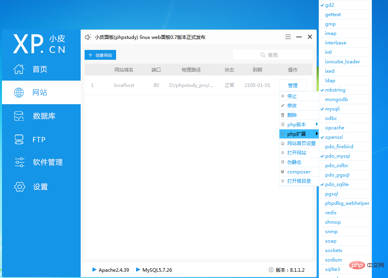Open the 首页 home icon in sidebar
Image resolution: width=388 pixels, height=278 pixels.
(19, 68)
